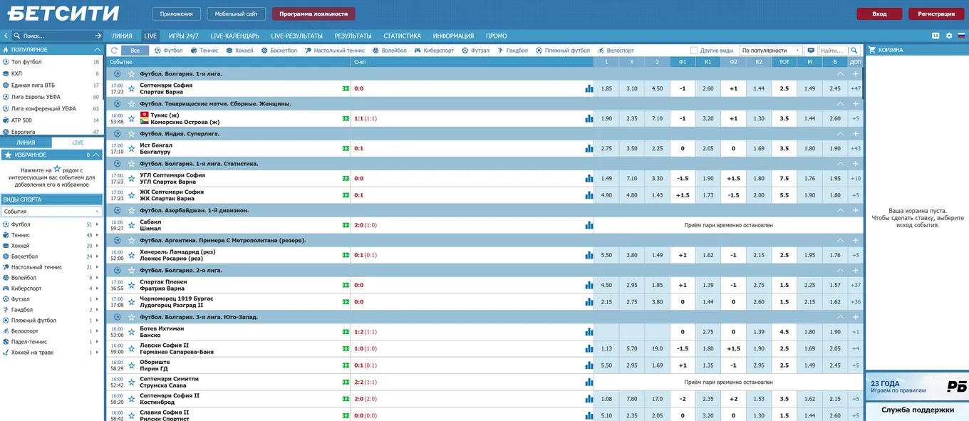This screenshot has height=421, width=969.
Task: Open the По популярности sort dropdown
Action: coord(771,51)
